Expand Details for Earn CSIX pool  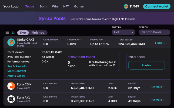[158, 87]
